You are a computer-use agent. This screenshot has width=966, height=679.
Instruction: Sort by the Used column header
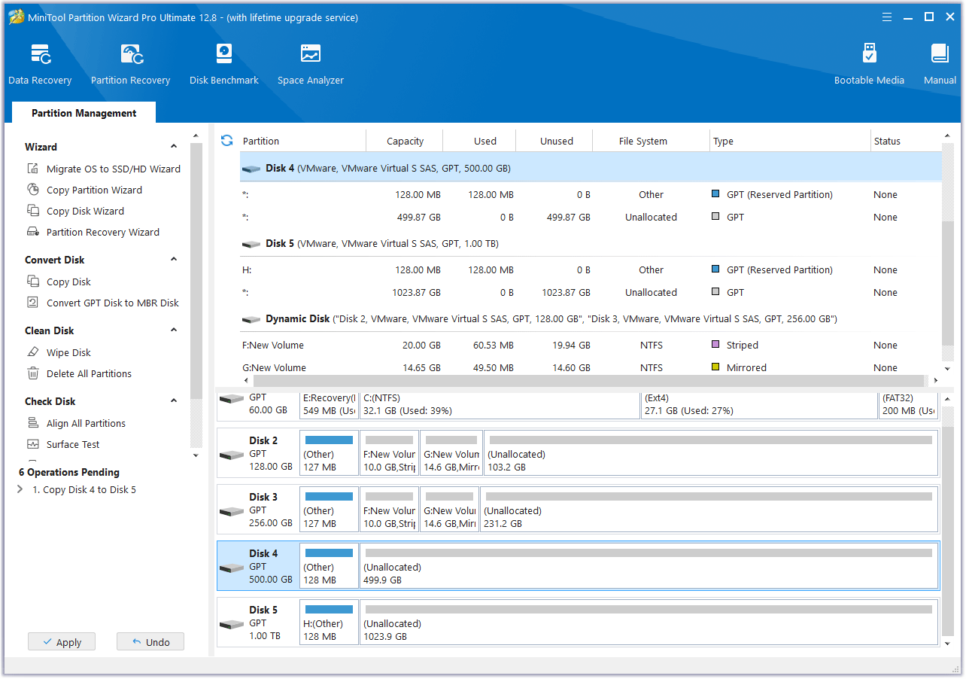coord(480,141)
